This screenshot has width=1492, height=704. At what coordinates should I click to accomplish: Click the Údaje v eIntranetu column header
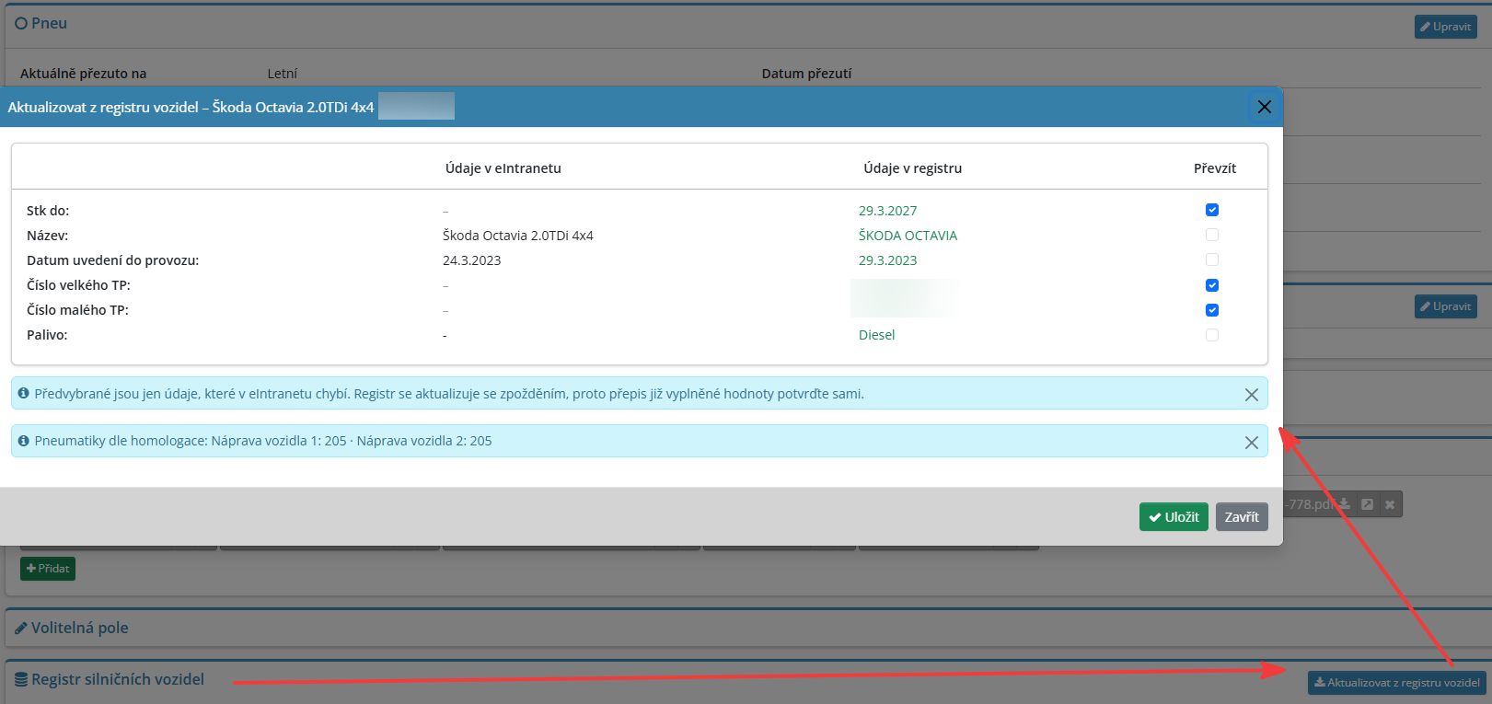tap(503, 168)
